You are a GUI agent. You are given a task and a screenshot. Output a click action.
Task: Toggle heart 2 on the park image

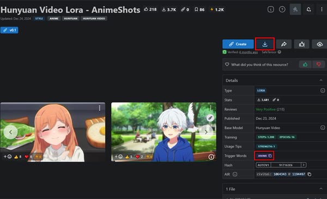139,156
